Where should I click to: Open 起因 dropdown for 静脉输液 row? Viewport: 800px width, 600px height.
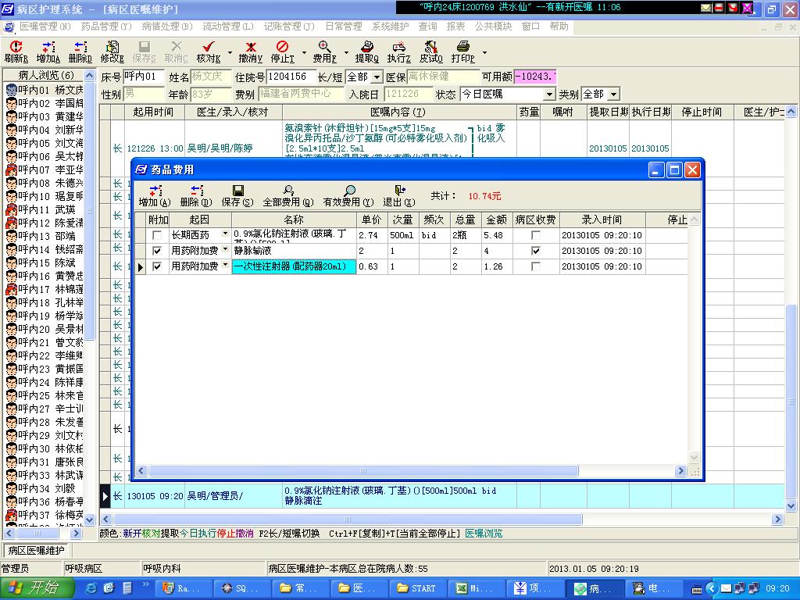tap(225, 250)
